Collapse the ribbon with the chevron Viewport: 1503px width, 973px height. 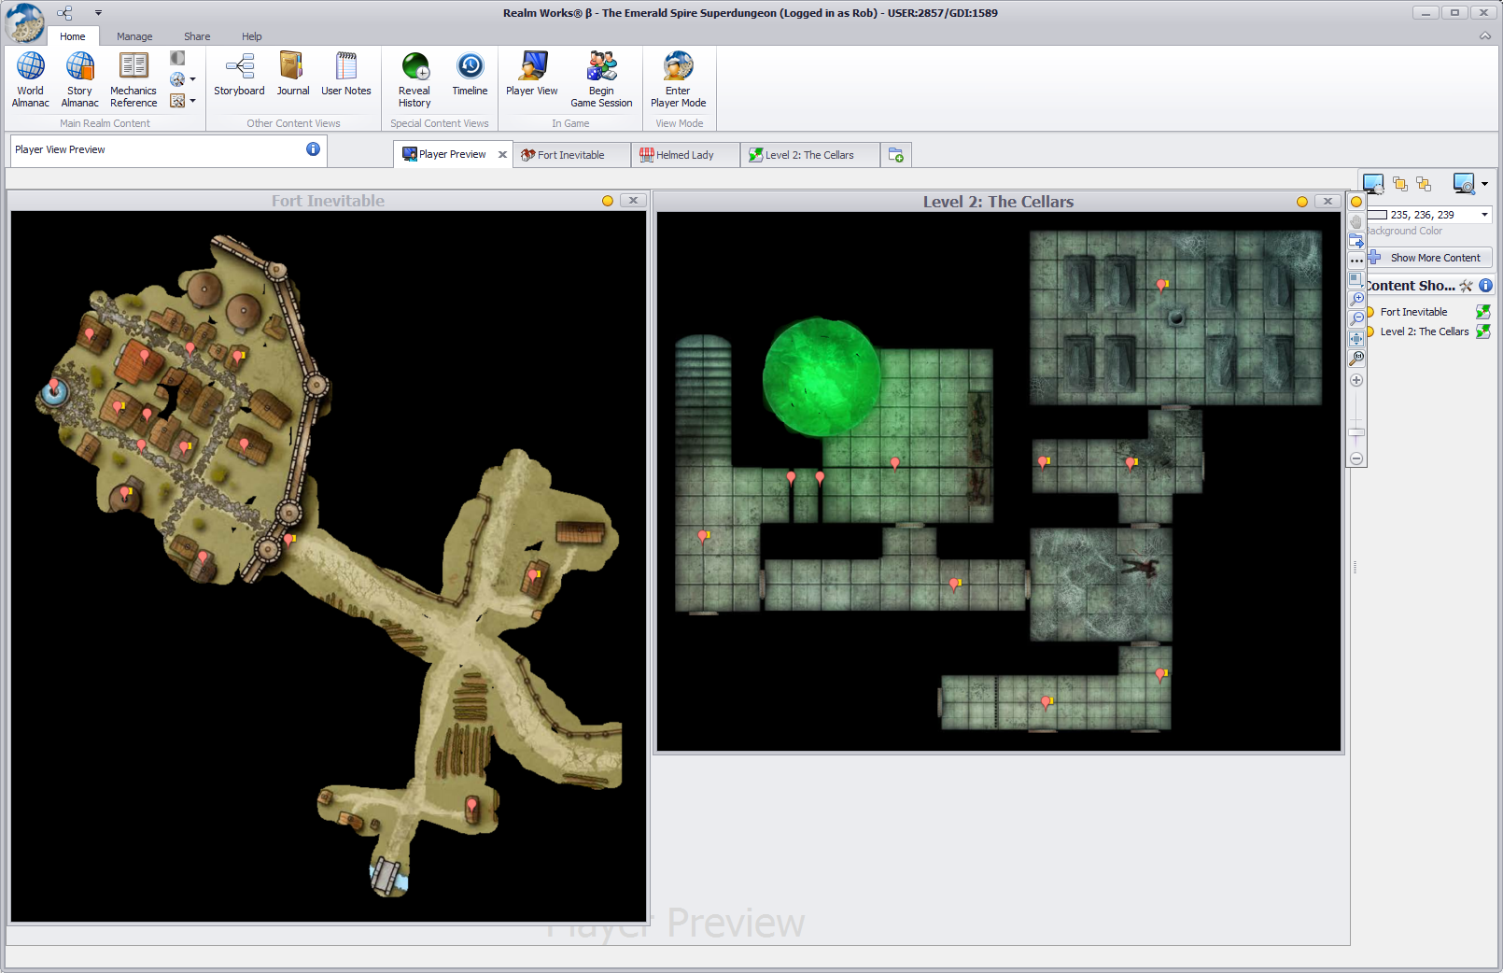(x=1485, y=36)
